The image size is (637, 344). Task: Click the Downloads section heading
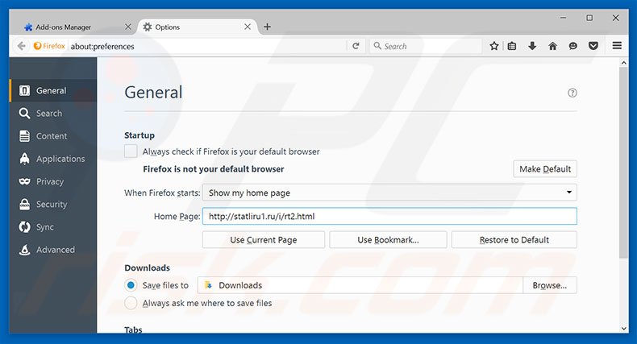[147, 267]
